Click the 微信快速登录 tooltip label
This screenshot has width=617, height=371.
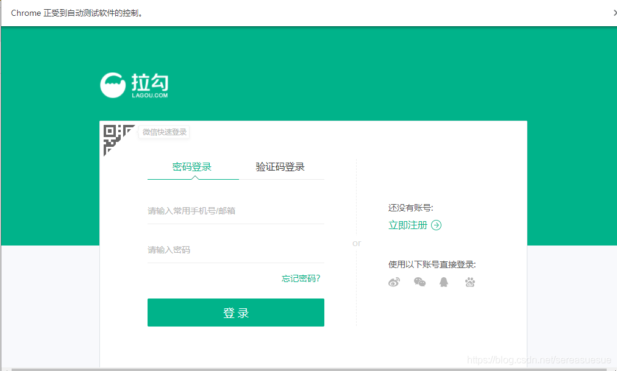click(x=165, y=132)
